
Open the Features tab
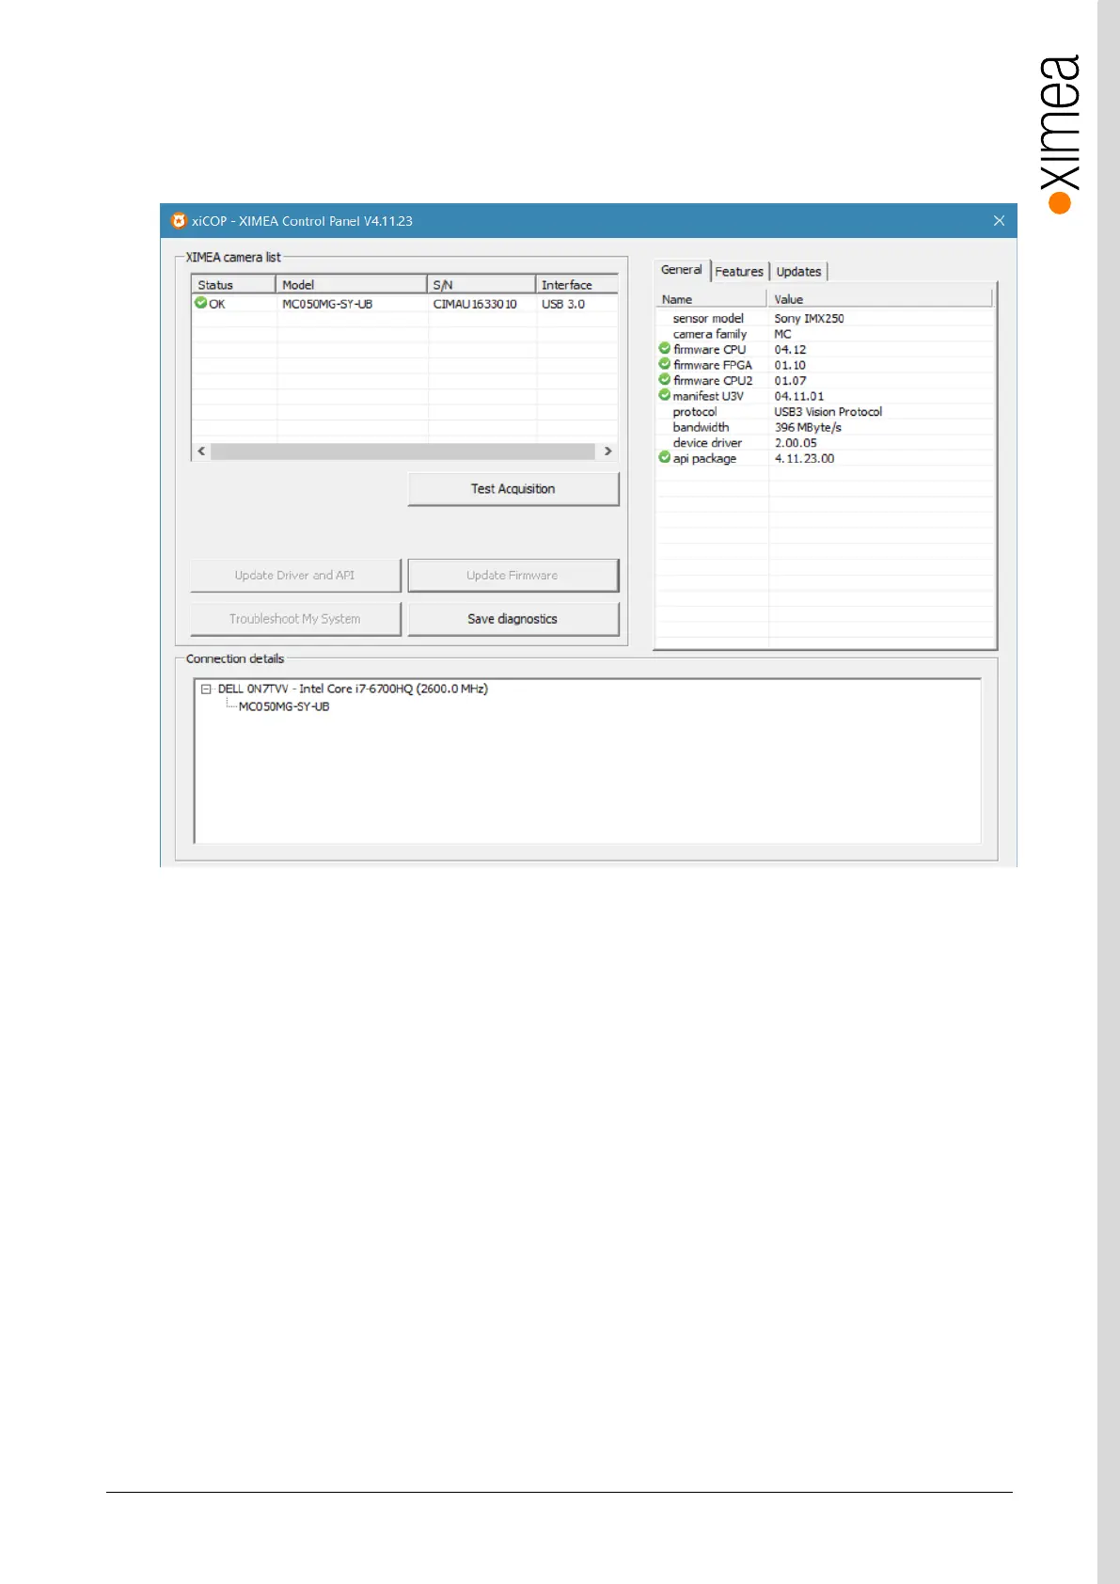pos(739,272)
